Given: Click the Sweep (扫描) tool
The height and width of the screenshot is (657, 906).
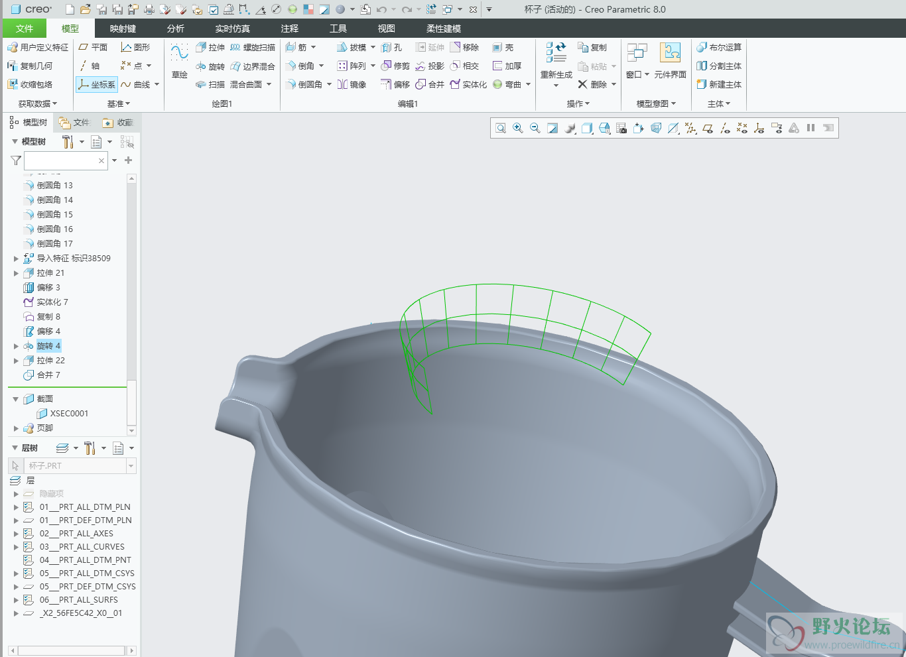Looking at the screenshot, I should [x=210, y=85].
